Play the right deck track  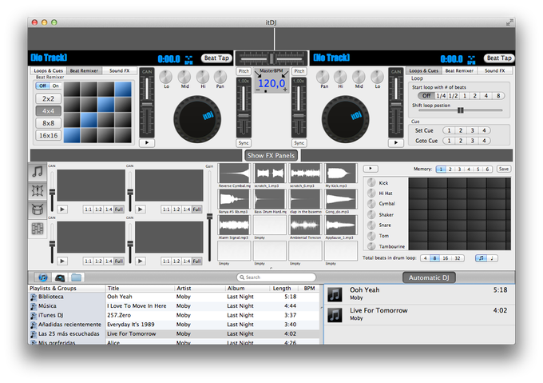coord(396,142)
